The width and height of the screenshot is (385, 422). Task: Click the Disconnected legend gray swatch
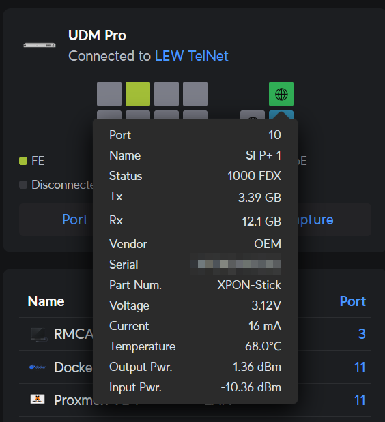point(23,185)
